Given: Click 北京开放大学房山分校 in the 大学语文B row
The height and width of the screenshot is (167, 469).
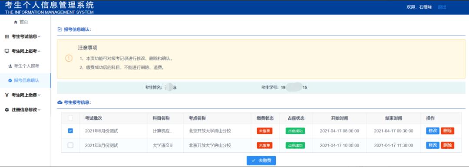Looking at the screenshot, I should 210,145.
